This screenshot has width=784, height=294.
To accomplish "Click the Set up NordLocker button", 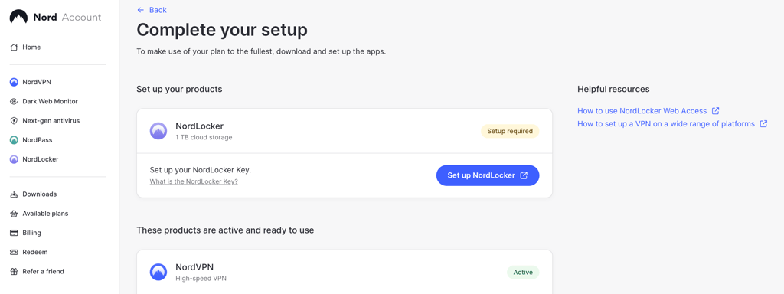I will (x=488, y=175).
